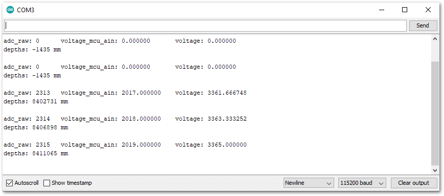Viewport: 444px width, 196px height.
Task: Click the scrollbar up arrow
Action: coord(435,39)
